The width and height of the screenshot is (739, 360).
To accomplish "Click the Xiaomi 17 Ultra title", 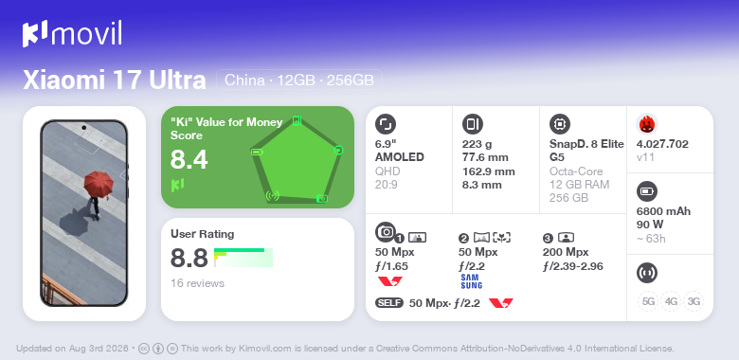I will tap(115, 81).
